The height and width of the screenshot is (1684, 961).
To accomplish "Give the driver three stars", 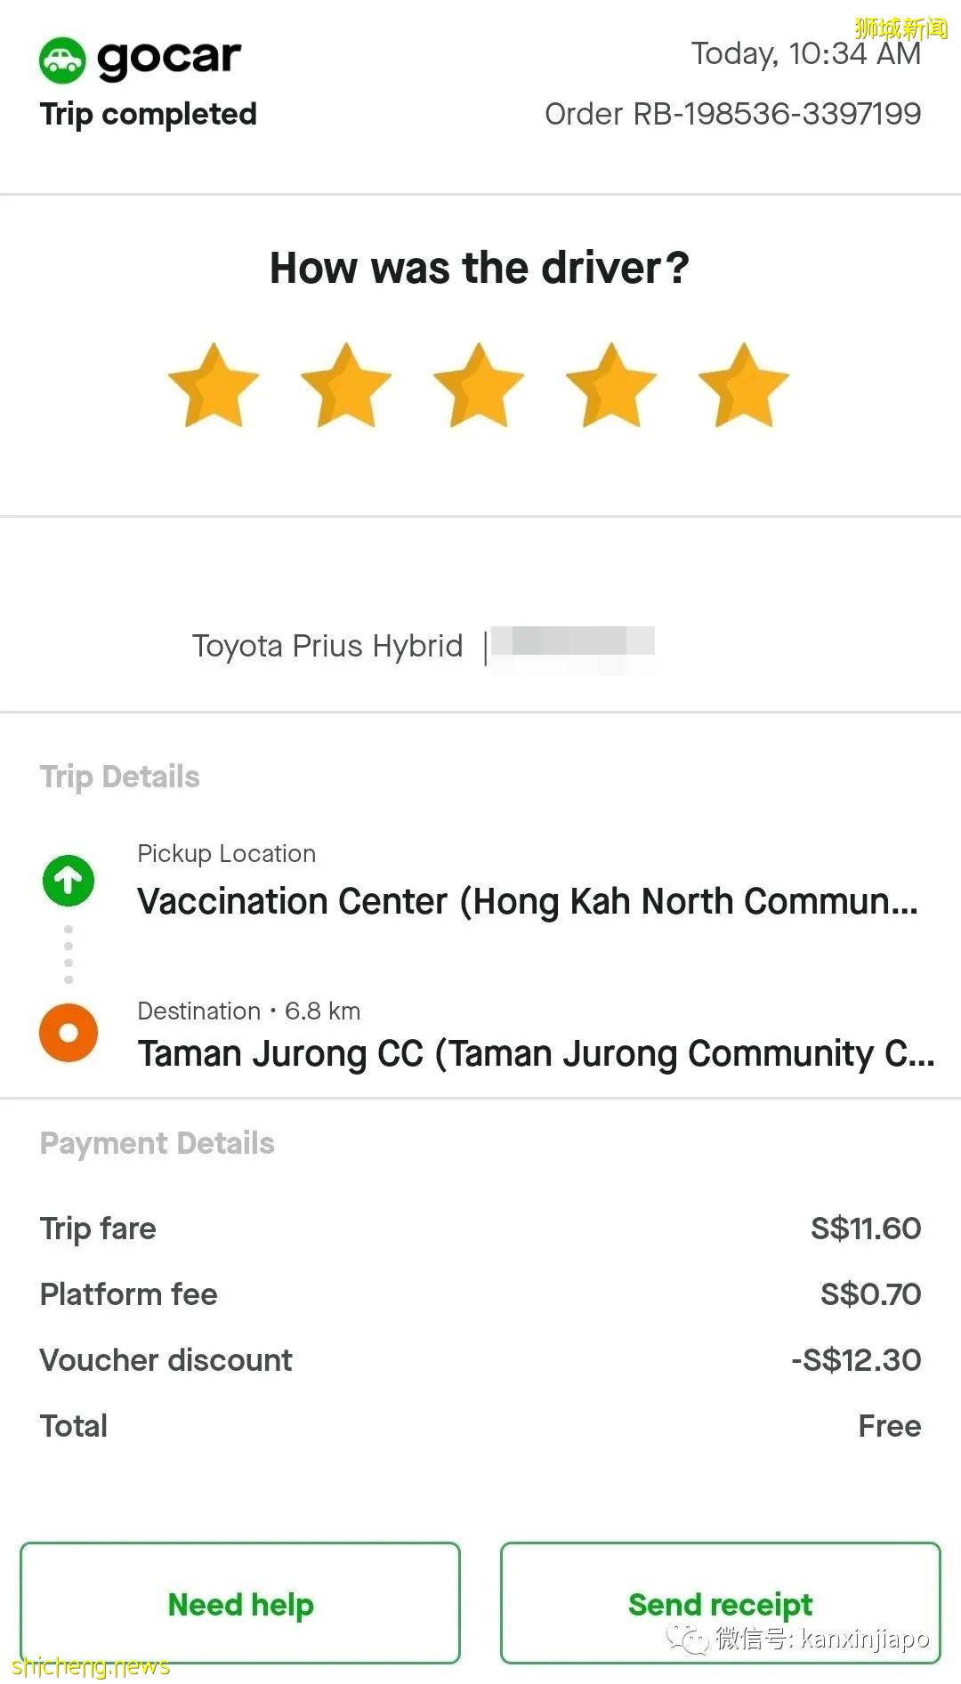I will click(479, 385).
